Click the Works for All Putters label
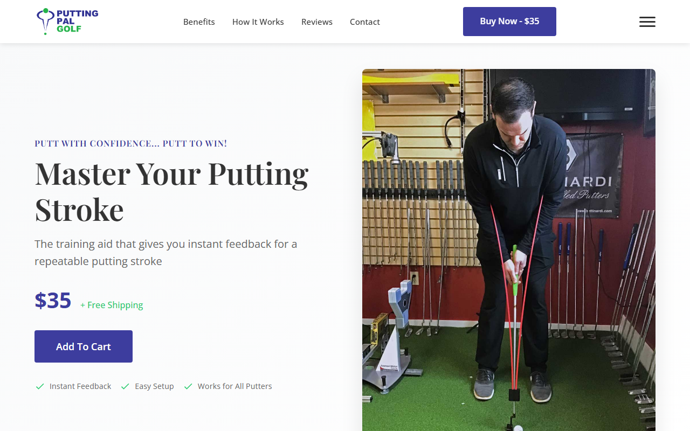Screen dimensions: 690x431 [234, 386]
